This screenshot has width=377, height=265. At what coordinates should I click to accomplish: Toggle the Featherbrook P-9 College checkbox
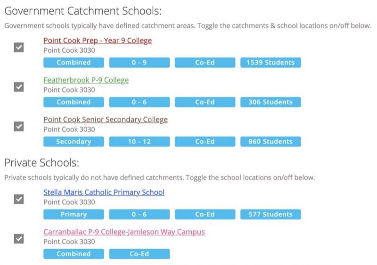coord(19,87)
